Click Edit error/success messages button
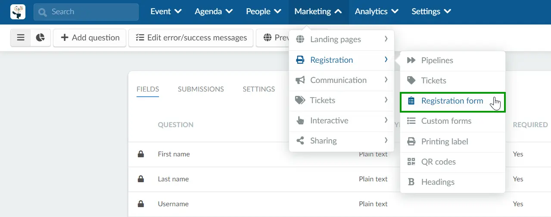 (x=191, y=38)
